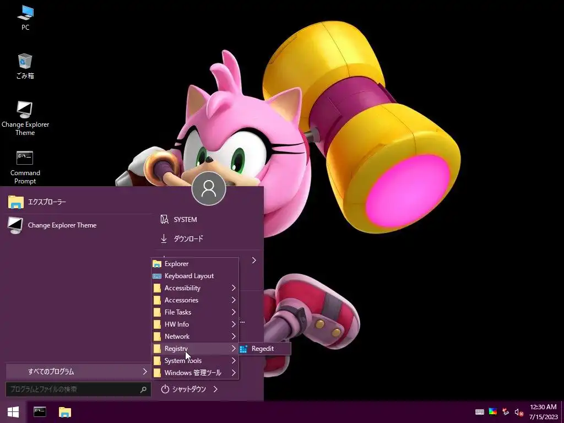This screenshot has height=423, width=564.
Task: Click the Regedit cube icon
Action: 243,349
